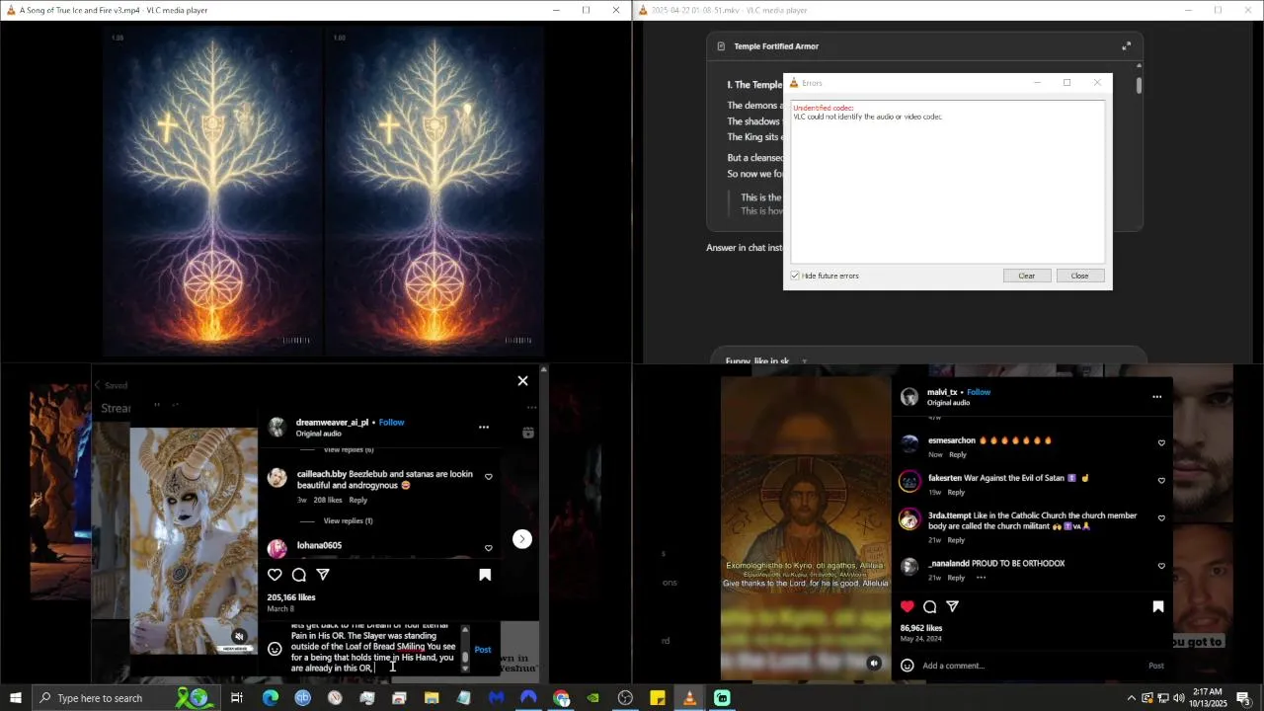Open comments on the malvi_tx post

929,606
